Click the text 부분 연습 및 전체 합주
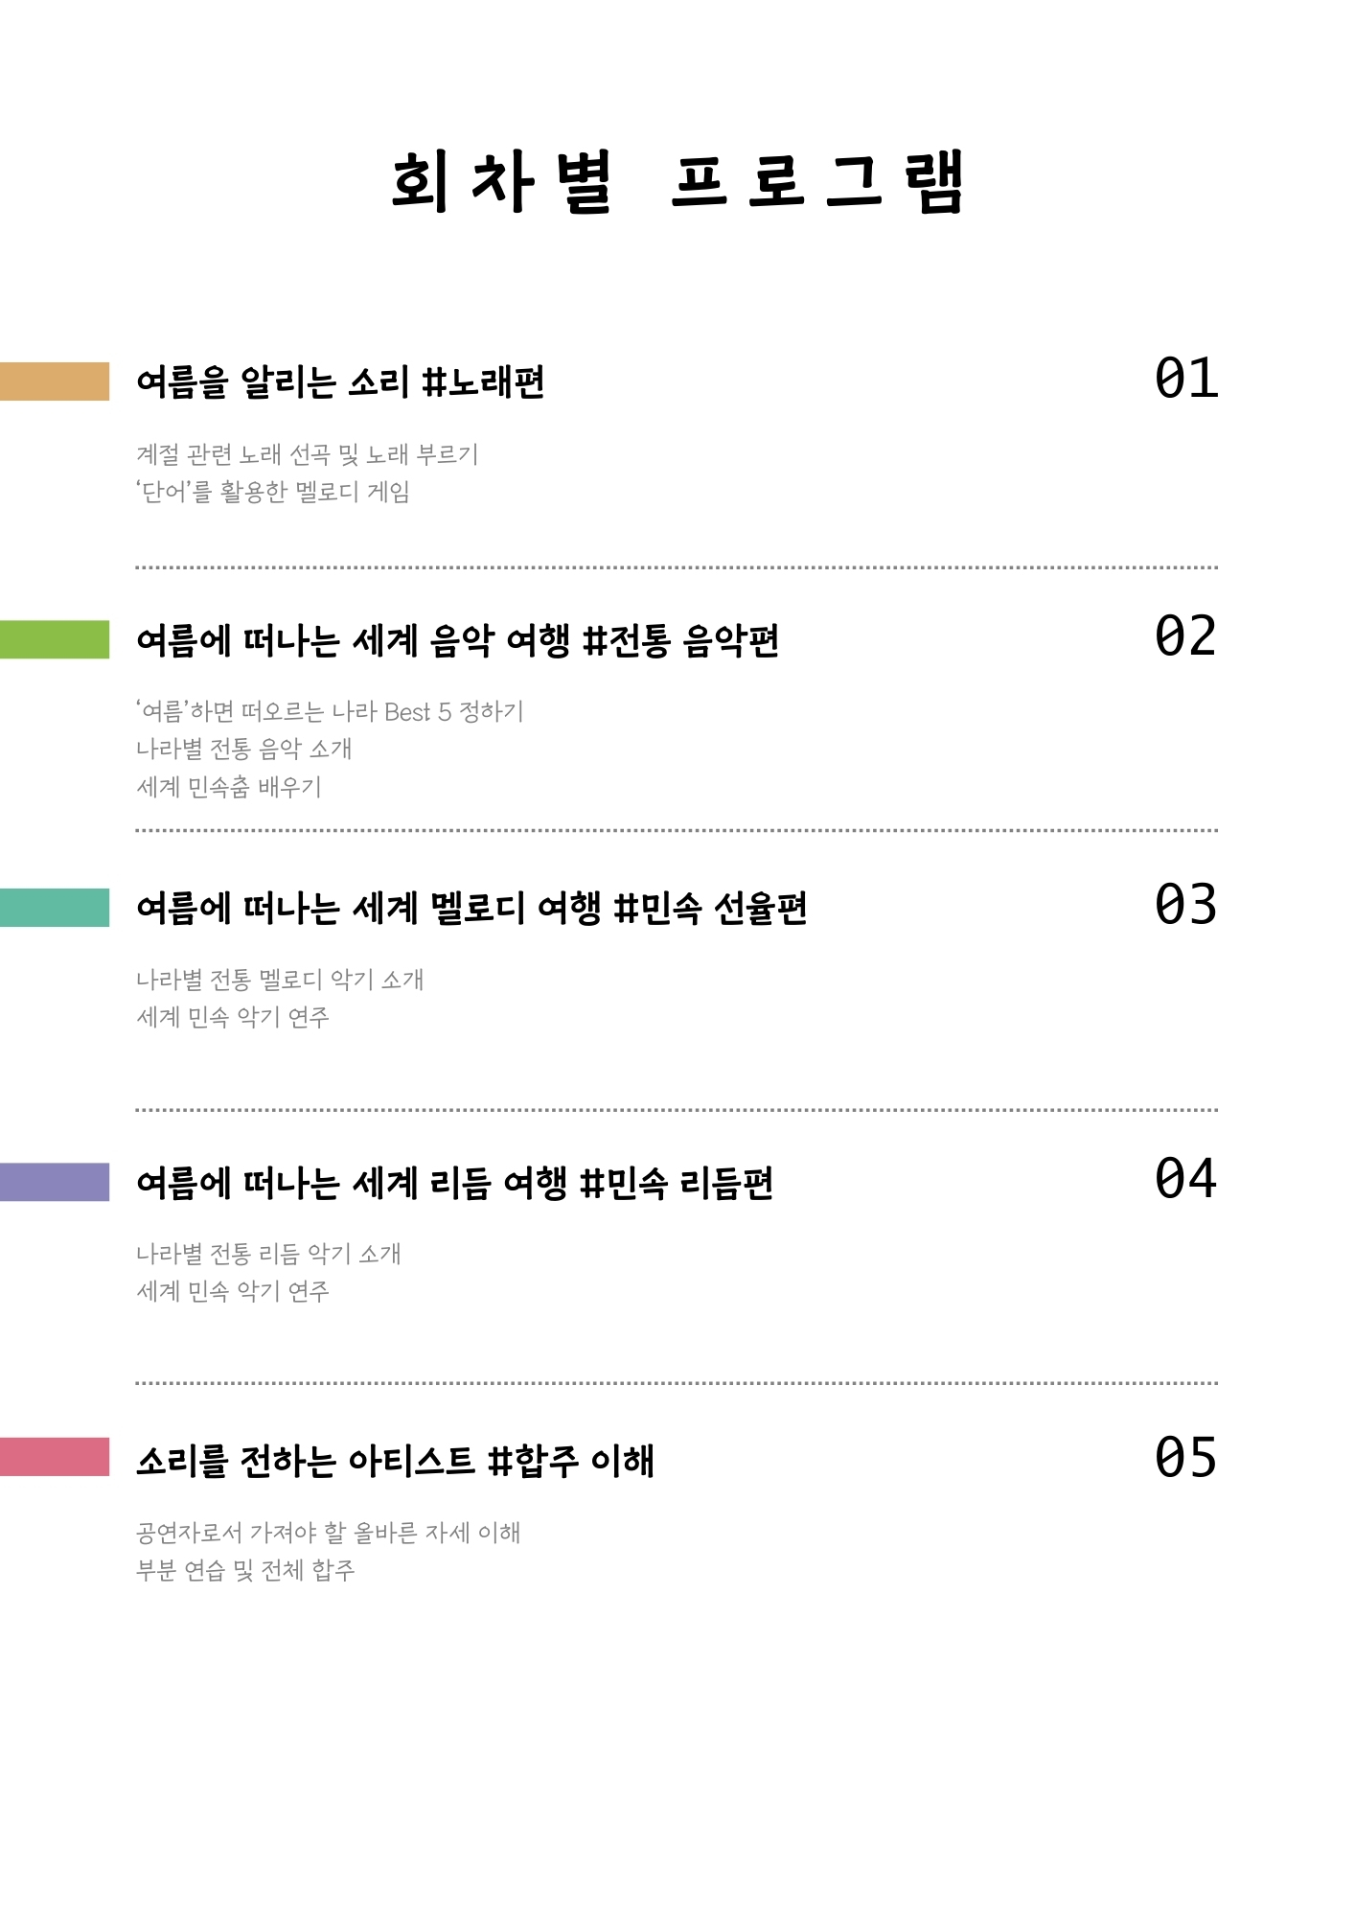Screen dimensions: 1355x1917 pos(245,1570)
